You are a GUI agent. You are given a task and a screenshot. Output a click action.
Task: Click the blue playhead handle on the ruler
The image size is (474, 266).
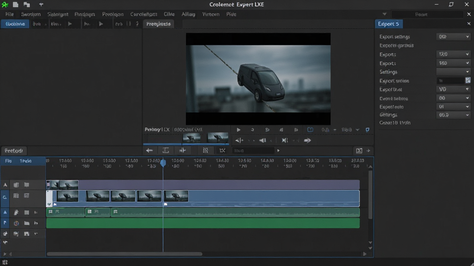point(163,163)
